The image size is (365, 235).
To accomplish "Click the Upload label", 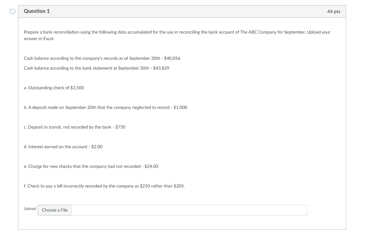I will coord(30,209).
